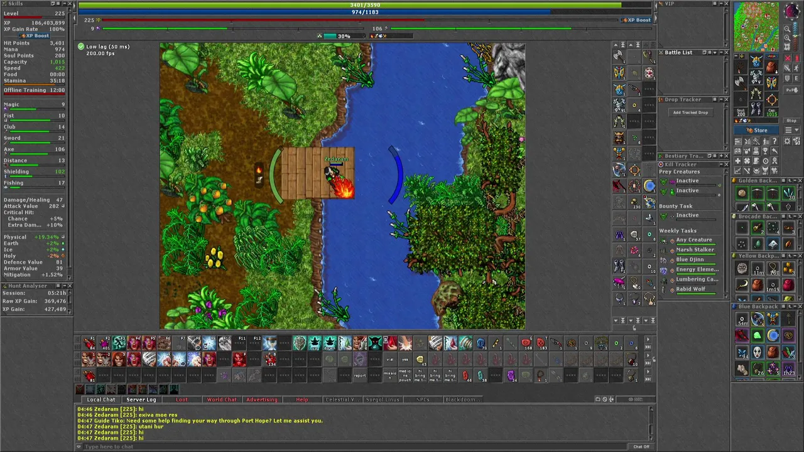Click the blue orb item in side action bar
The width and height of the screenshot is (804, 452).
click(649, 186)
